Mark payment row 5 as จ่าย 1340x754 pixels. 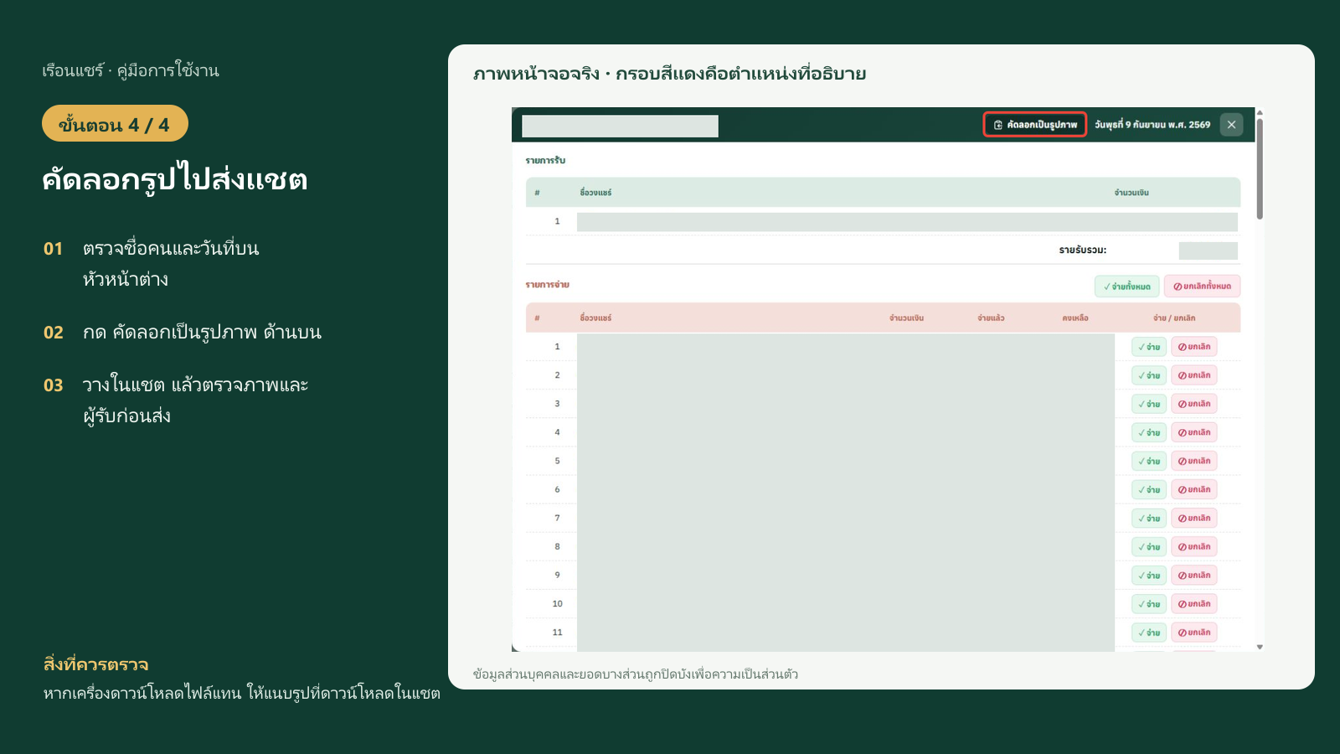coord(1149,461)
